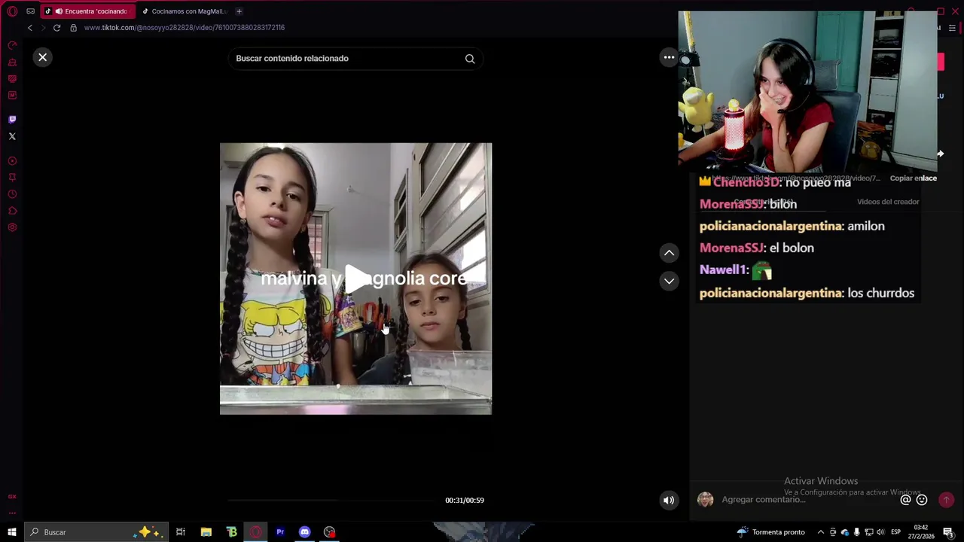Open 'Tormenta pronto' weather widget

point(770,532)
